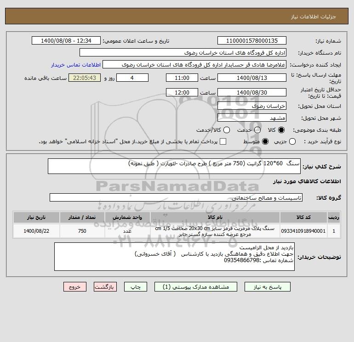Click the اطلاعات کالاهای مورد نیاز heading
This screenshot has height=342, width=354.
pyautogui.click(x=307, y=181)
